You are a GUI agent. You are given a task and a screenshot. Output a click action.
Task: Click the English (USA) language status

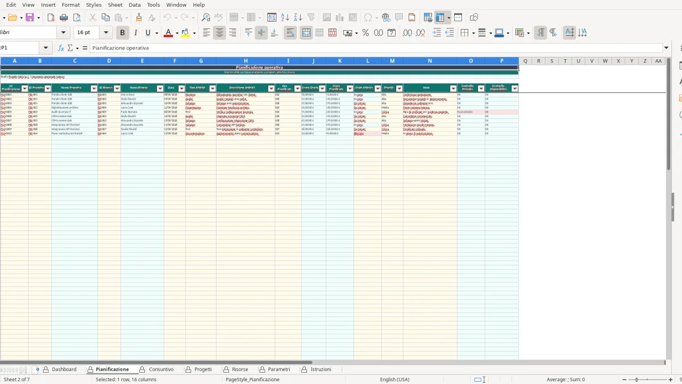(x=394, y=379)
